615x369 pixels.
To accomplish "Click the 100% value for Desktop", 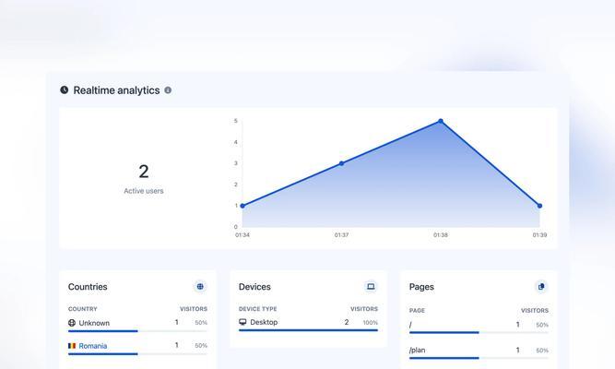I will (x=371, y=323).
